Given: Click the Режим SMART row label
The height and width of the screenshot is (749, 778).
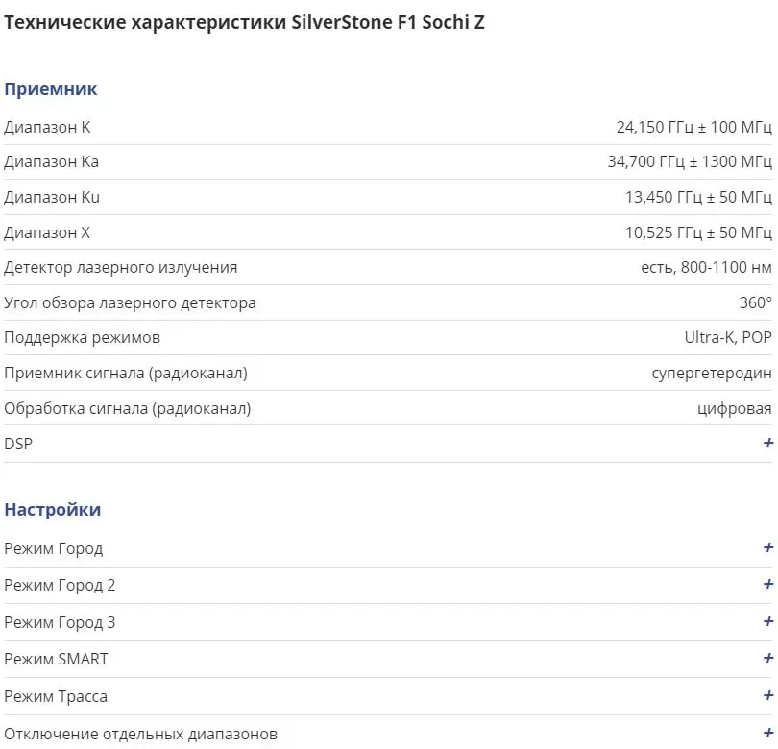Looking at the screenshot, I should pos(56,660).
